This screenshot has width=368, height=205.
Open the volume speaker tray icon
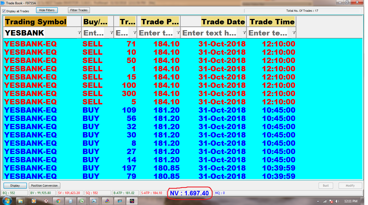tap(337, 201)
